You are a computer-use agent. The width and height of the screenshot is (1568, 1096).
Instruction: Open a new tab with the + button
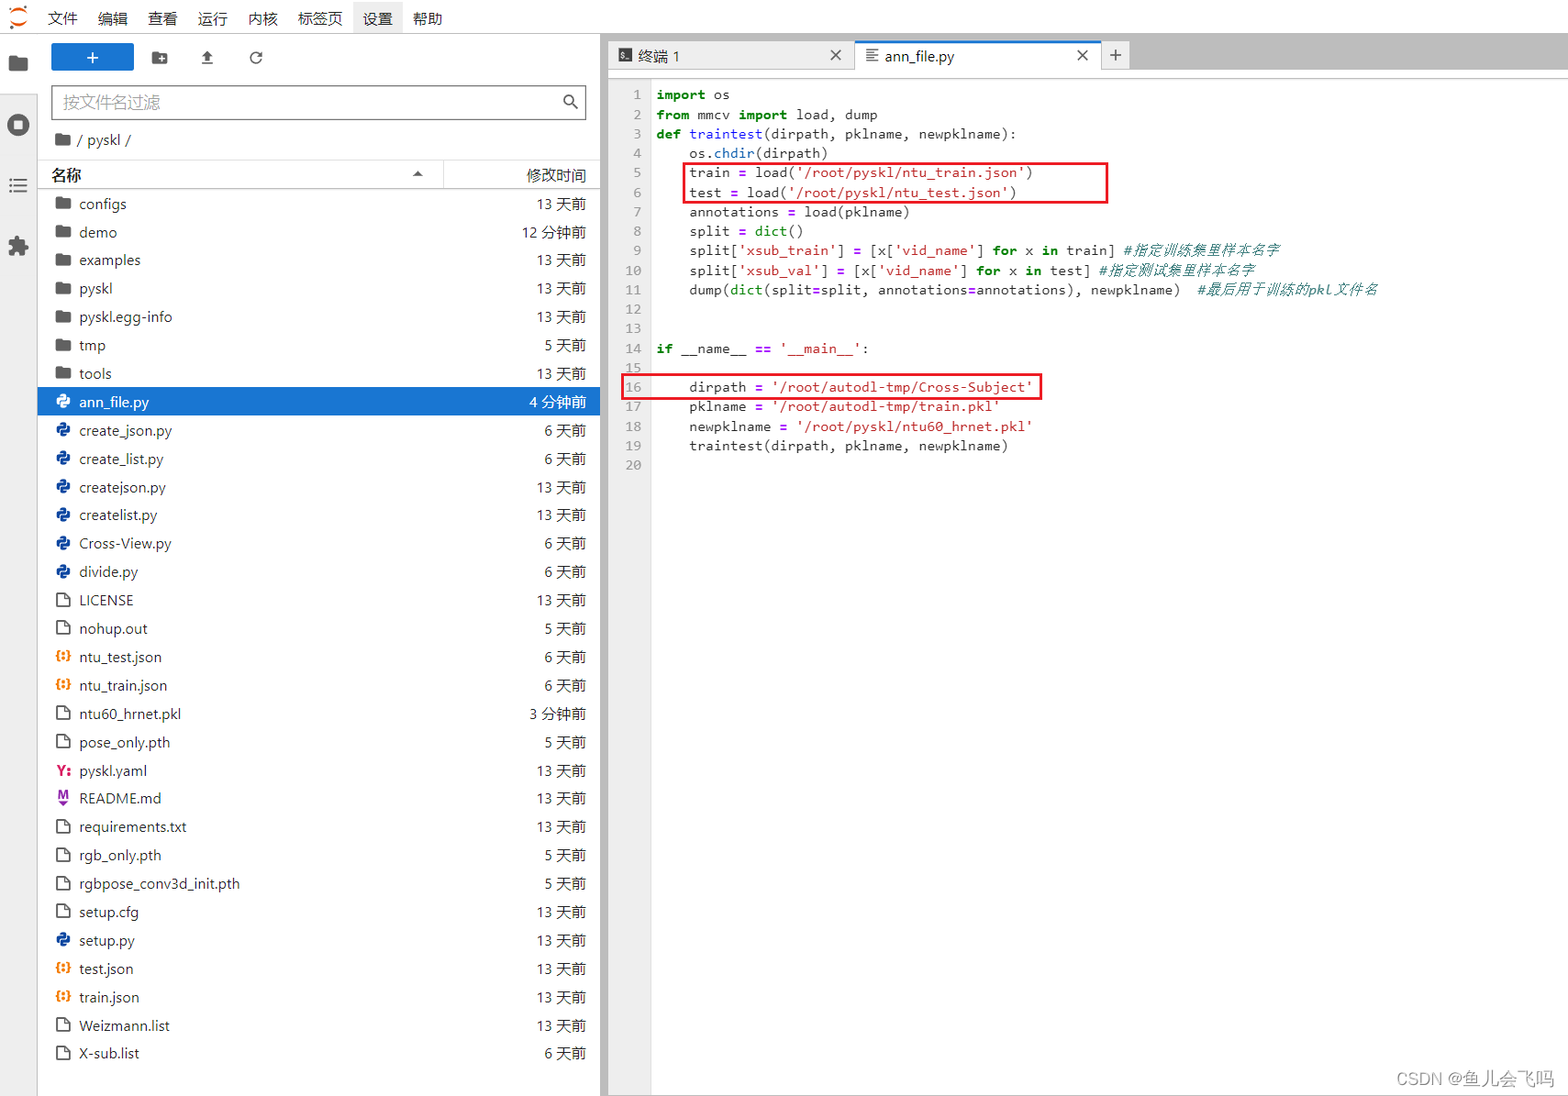point(1115,55)
